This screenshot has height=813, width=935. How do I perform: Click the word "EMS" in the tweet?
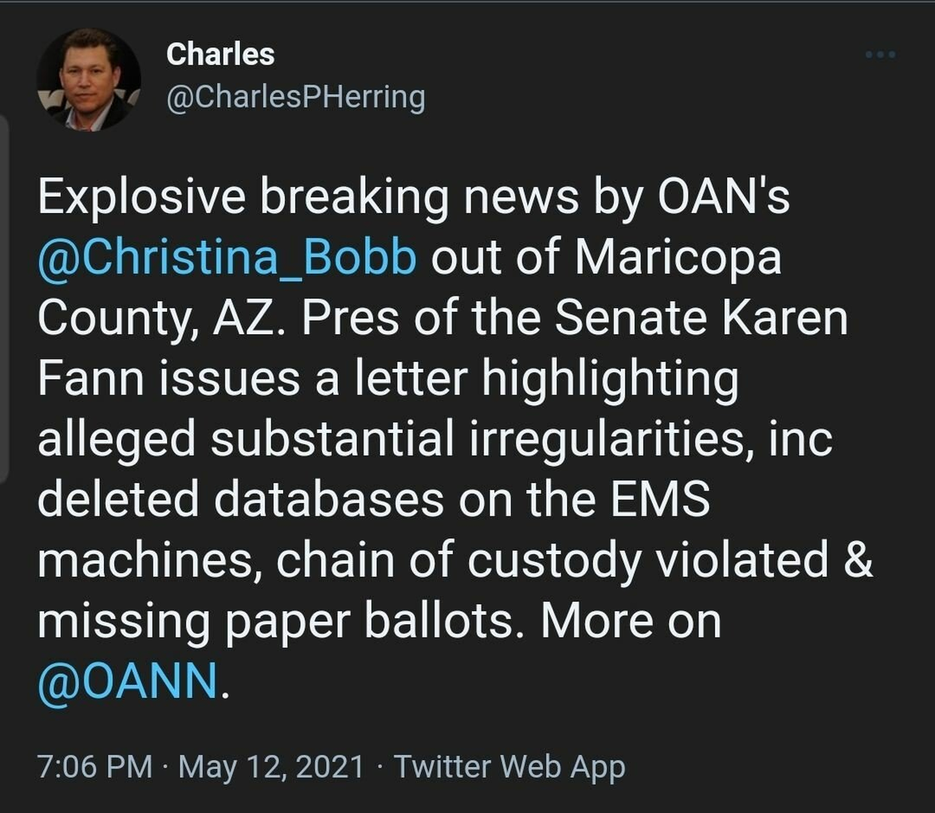[660, 499]
